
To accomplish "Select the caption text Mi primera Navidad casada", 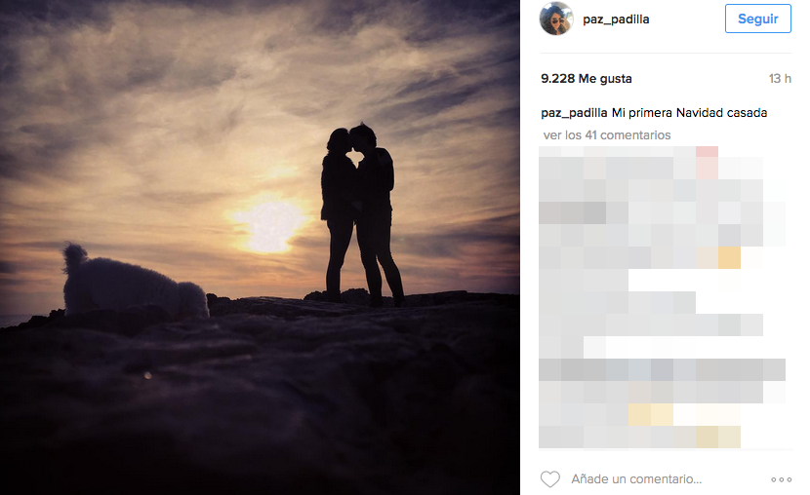I will point(690,113).
